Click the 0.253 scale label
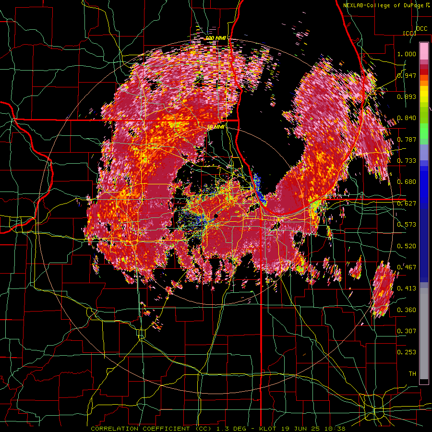This screenshot has height=432, width=432. [x=407, y=352]
